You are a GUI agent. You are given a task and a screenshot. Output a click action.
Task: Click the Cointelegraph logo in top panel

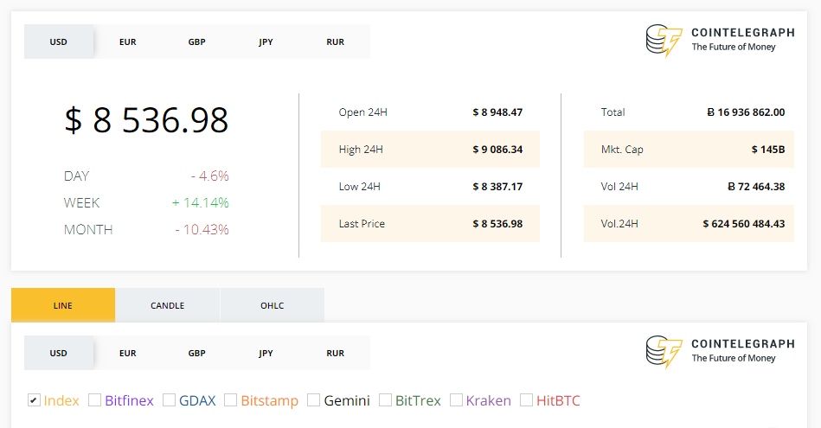[719, 40]
